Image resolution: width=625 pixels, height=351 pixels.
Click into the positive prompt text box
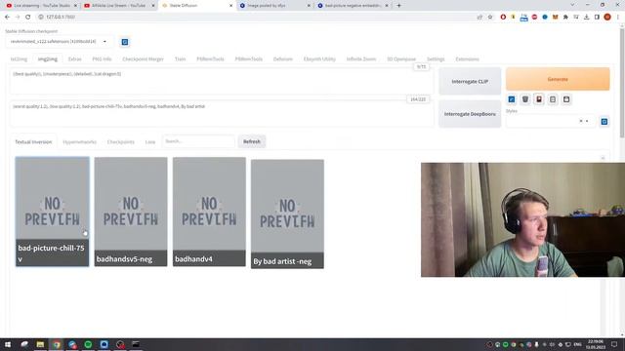pyautogui.click(x=222, y=81)
